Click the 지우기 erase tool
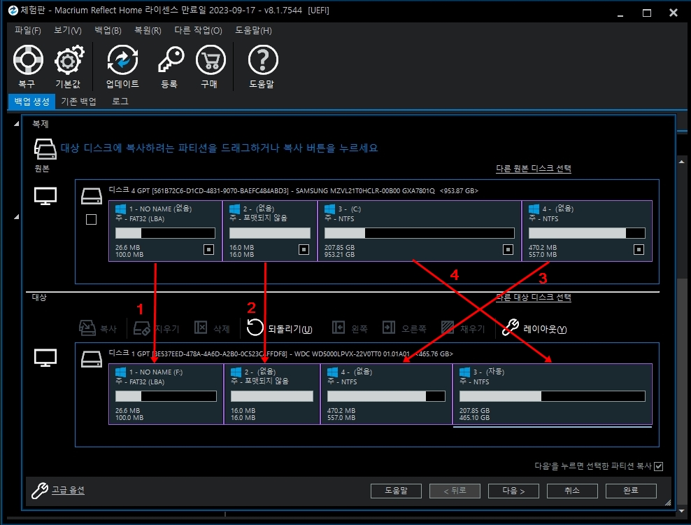Image resolution: width=691 pixels, height=525 pixels. tap(156, 328)
